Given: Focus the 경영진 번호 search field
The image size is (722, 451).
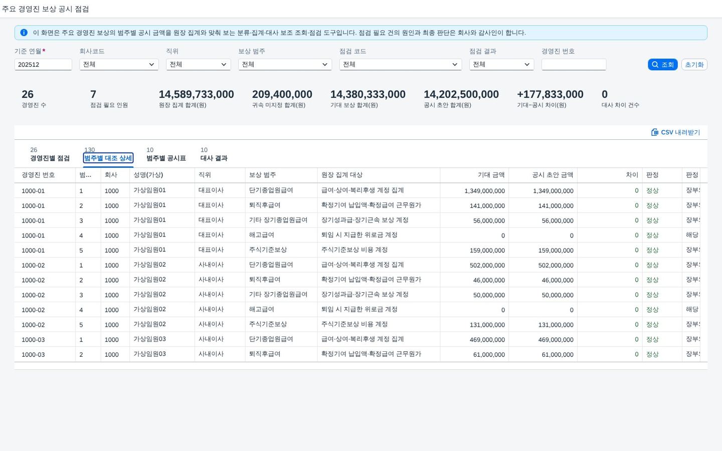Looking at the screenshot, I should 574,65.
